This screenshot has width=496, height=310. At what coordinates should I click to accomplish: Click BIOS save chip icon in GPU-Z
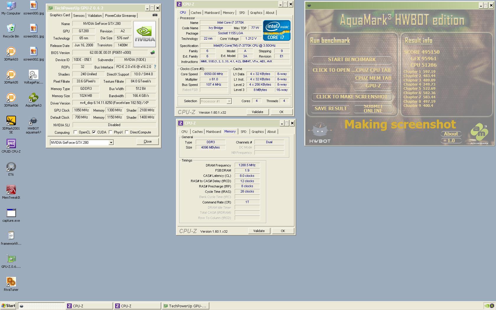pos(153,53)
